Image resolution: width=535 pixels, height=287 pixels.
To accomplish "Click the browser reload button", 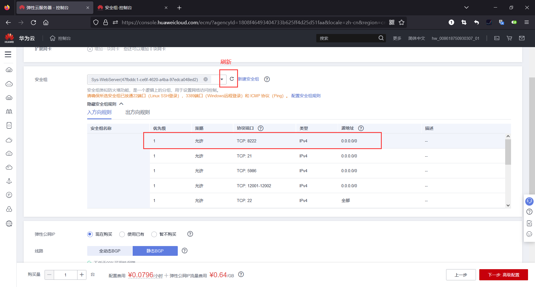I will (33, 23).
